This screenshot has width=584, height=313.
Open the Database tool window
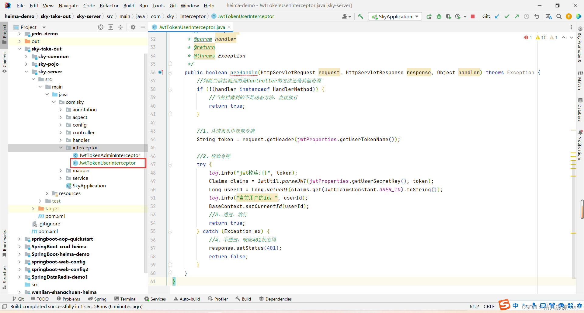[x=580, y=110]
